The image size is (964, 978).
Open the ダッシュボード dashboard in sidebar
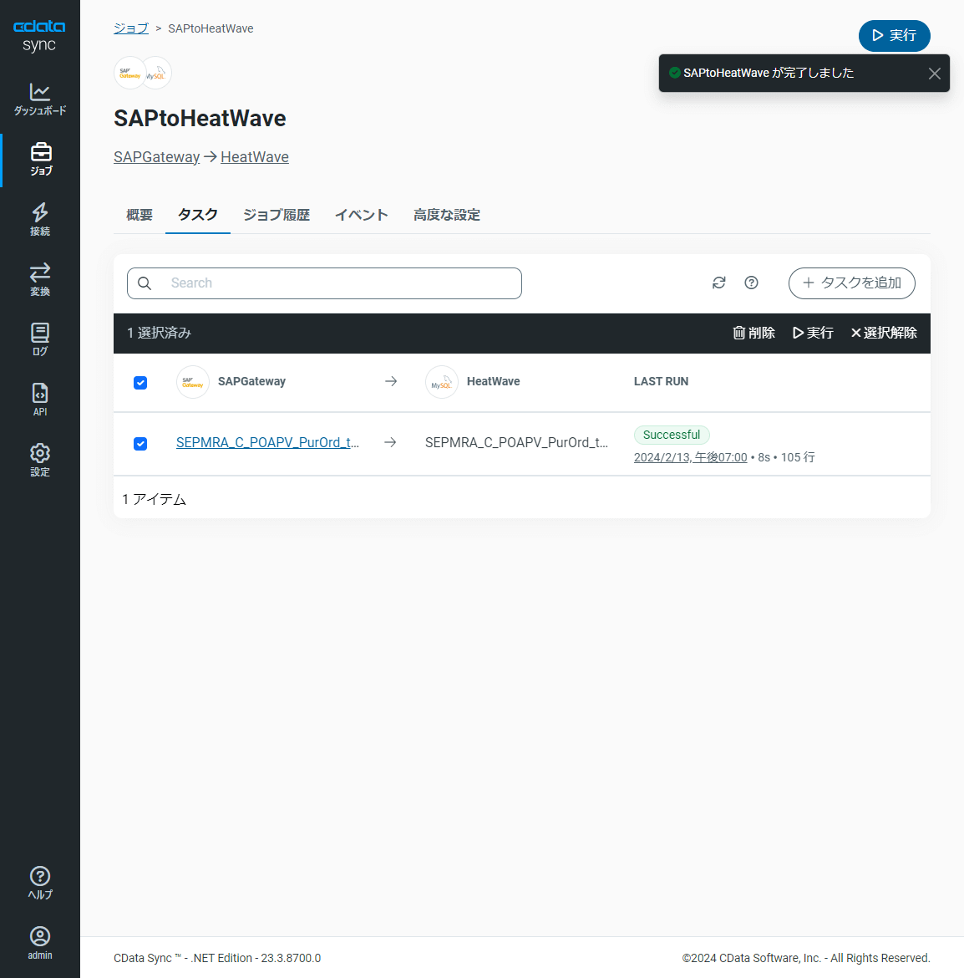40,99
